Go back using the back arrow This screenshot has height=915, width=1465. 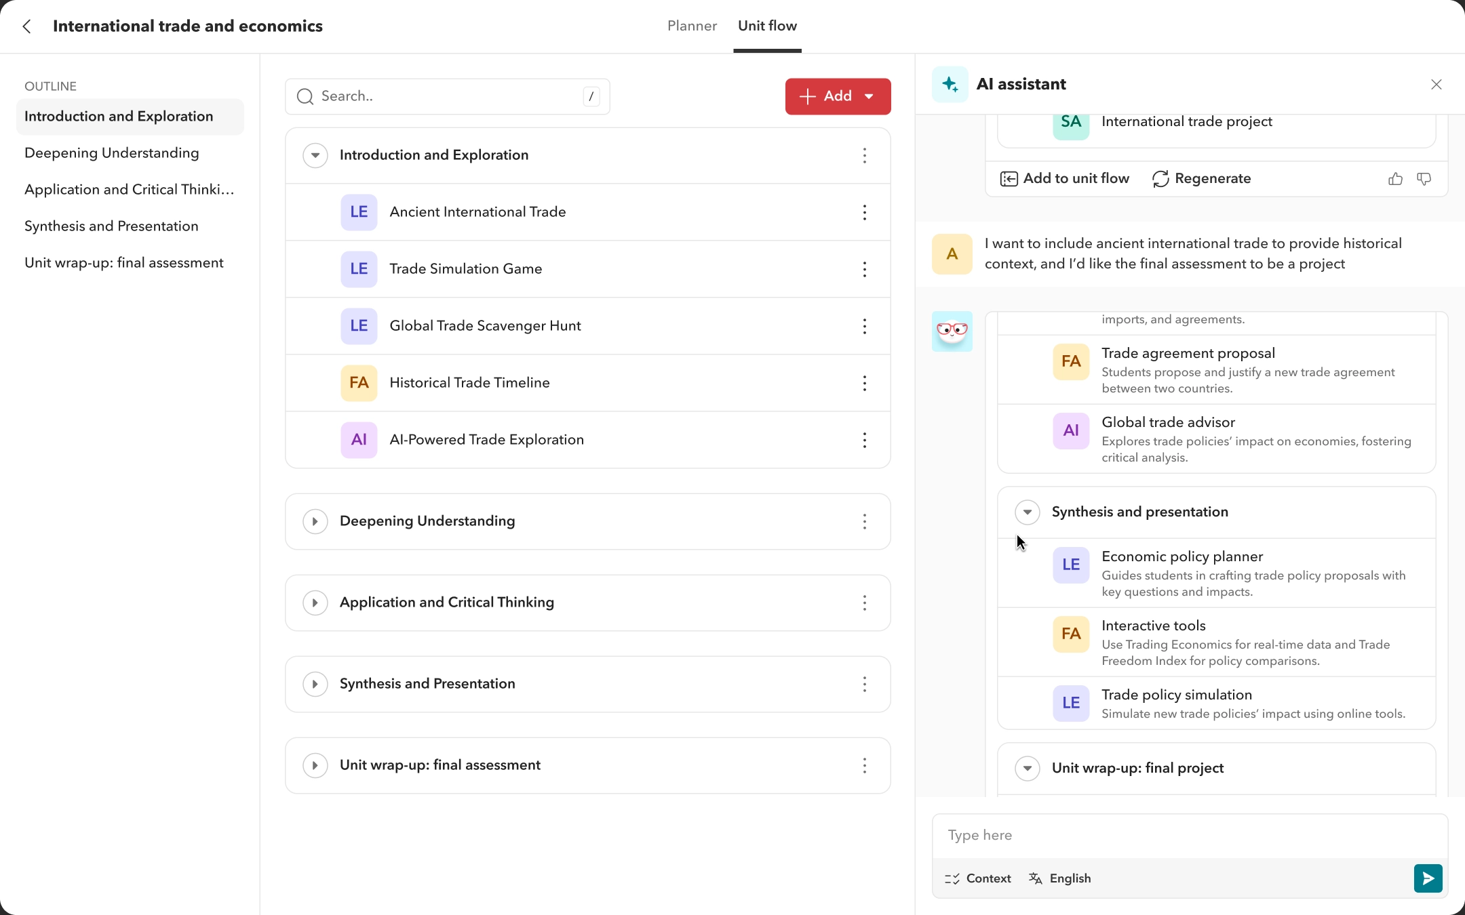[x=27, y=26]
